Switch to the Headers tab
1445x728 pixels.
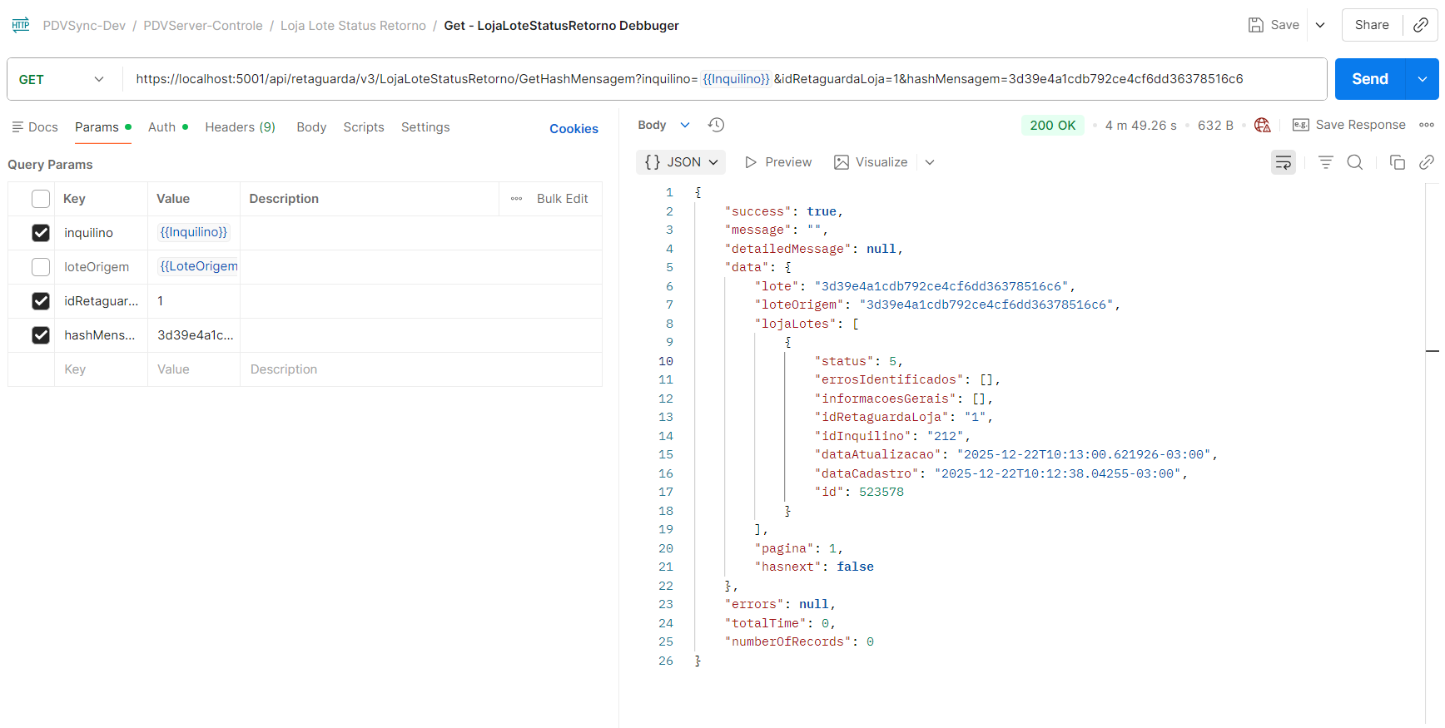tap(240, 127)
